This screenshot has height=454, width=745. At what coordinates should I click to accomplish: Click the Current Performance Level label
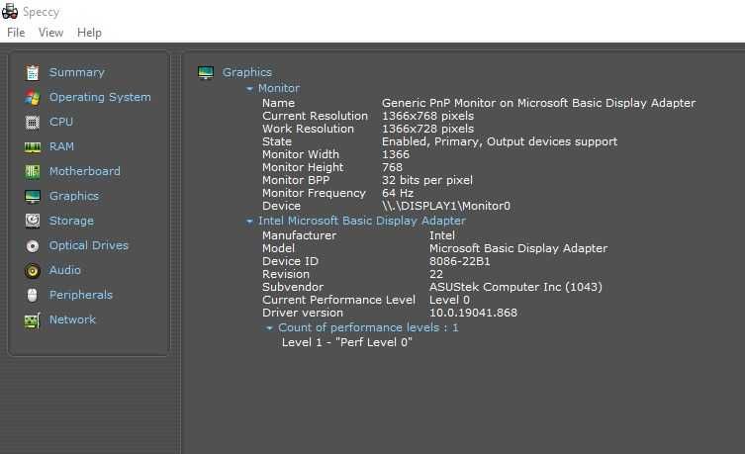338,300
